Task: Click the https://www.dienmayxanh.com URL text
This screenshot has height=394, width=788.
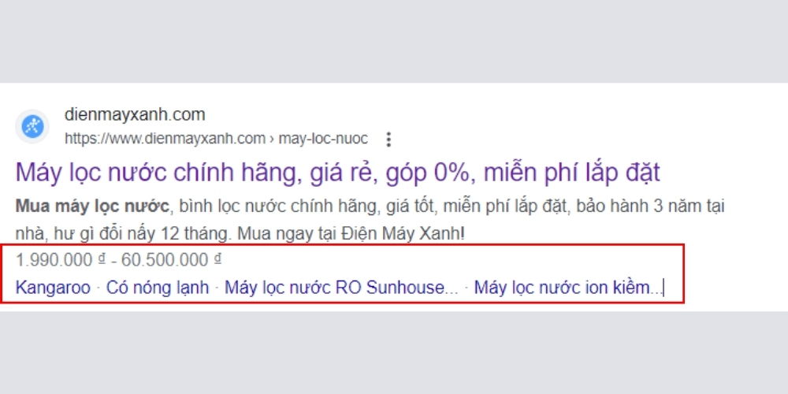Action: click(x=165, y=139)
